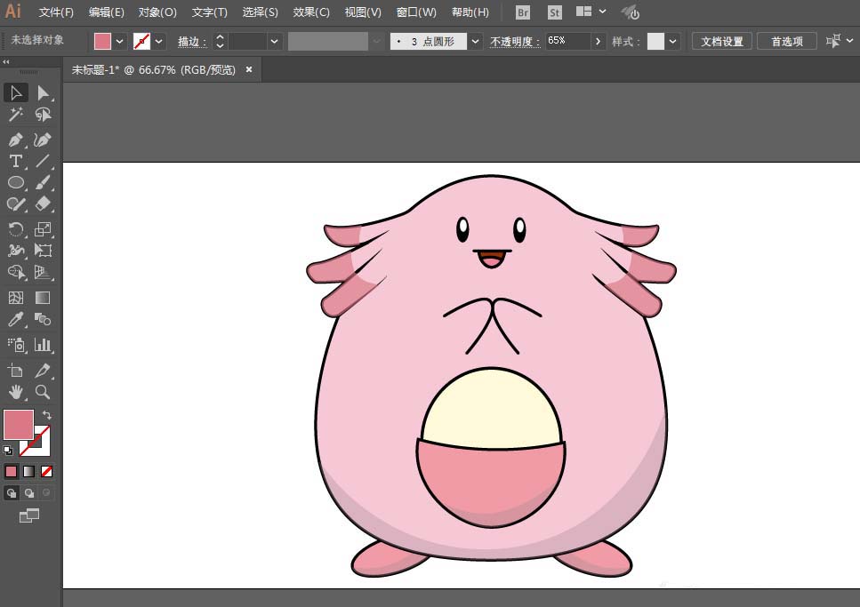Viewport: 860px width, 607px height.
Task: Open the 文字(T) menu
Action: click(x=210, y=12)
